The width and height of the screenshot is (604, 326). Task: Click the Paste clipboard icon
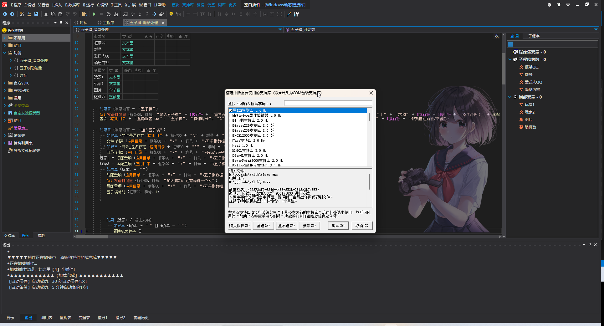click(60, 14)
